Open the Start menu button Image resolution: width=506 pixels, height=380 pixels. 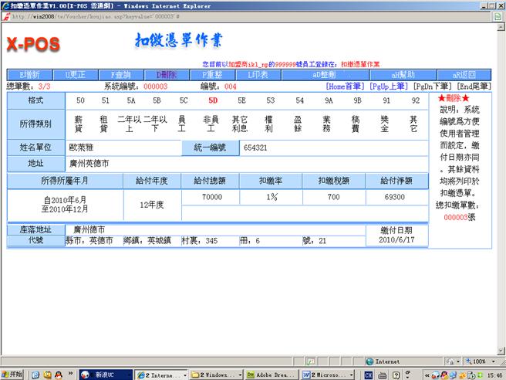(13, 374)
